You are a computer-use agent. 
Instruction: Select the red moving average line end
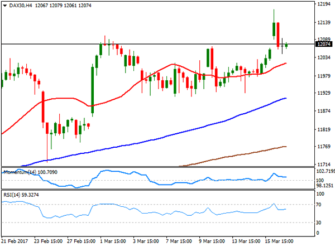285,64
